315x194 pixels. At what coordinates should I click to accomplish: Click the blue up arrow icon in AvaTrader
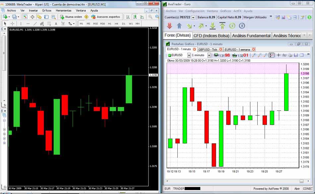(179, 26)
